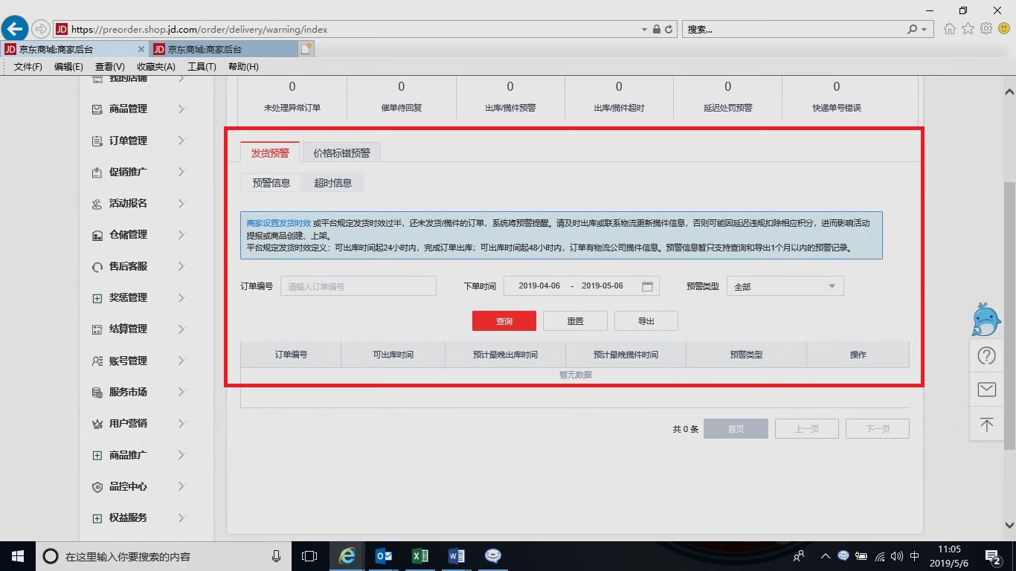
Task: Open the 收藏夹(A) menu
Action: (155, 67)
